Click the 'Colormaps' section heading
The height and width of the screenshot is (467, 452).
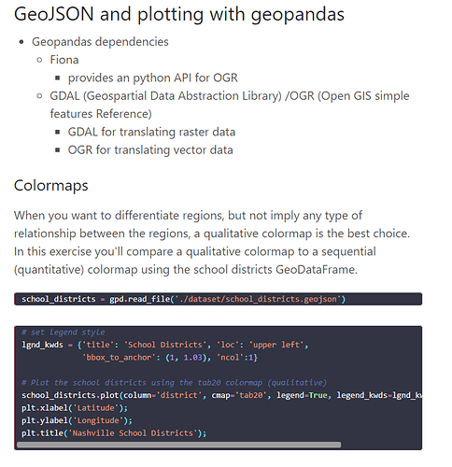click(51, 186)
